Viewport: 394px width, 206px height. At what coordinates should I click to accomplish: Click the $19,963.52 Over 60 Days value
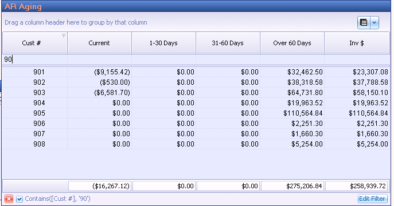point(305,103)
